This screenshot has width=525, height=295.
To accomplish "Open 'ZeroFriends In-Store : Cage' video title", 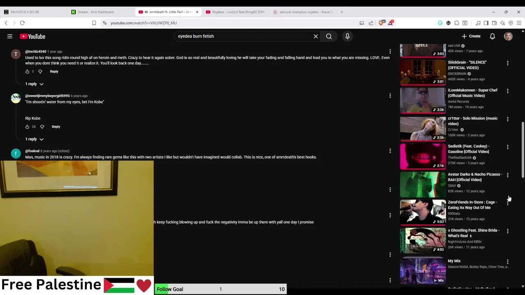I will coord(472,205).
